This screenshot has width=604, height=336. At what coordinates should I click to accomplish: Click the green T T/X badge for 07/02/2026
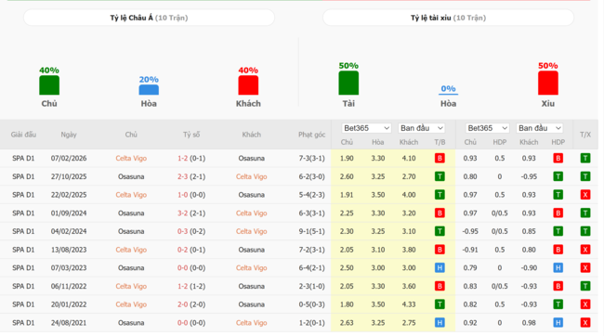[x=585, y=158]
